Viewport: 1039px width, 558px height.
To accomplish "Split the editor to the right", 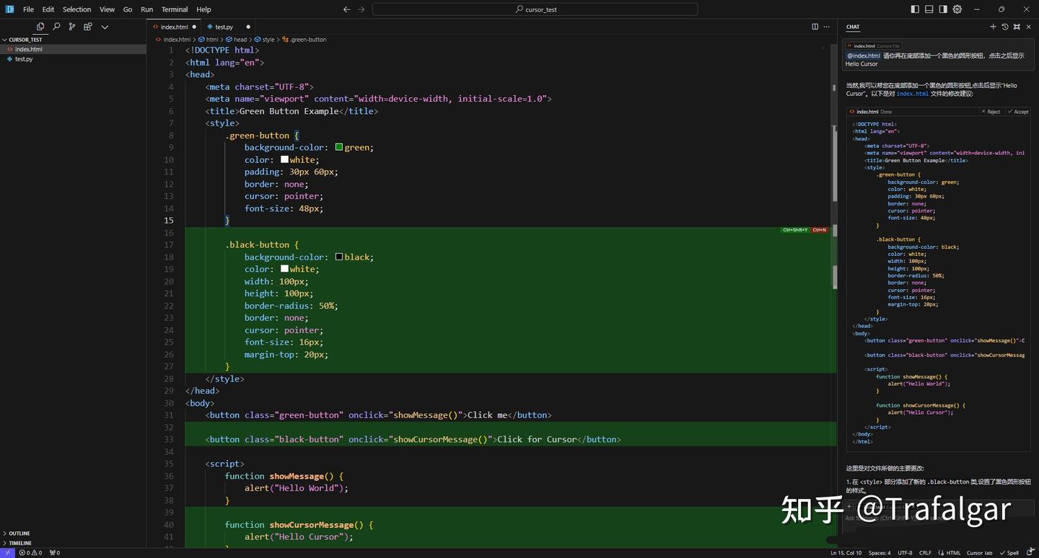I will tap(815, 27).
